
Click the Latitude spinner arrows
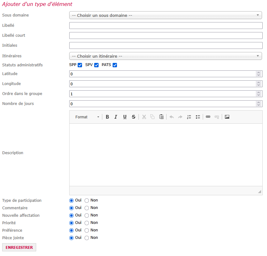(259, 74)
